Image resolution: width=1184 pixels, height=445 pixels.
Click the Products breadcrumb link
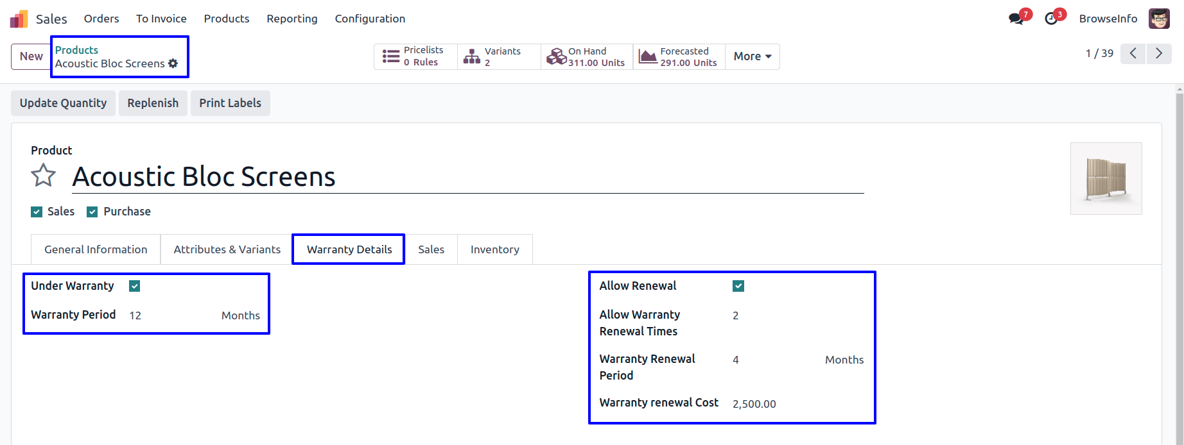(76, 50)
